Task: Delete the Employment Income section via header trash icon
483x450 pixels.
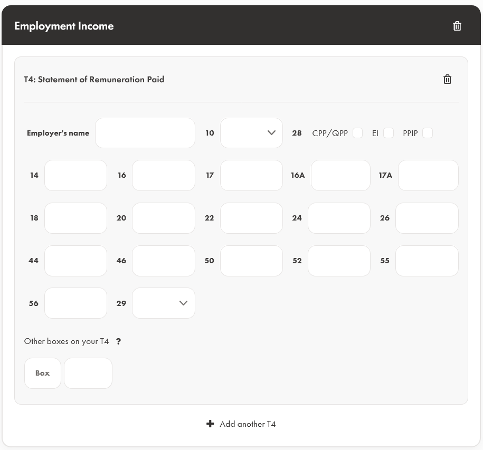Action: [x=457, y=26]
